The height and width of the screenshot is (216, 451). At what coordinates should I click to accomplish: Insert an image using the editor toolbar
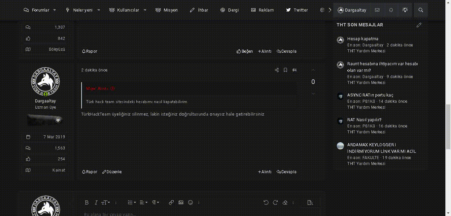181,202
